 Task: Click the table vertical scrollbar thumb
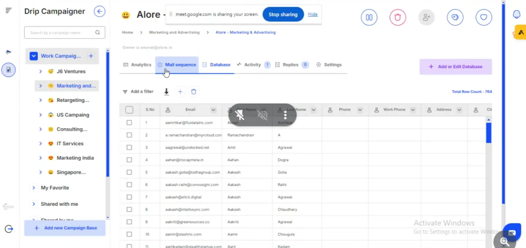pos(489,132)
